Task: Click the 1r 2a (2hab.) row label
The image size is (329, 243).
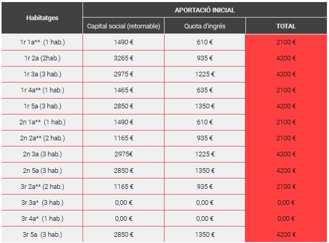Action: coord(42,58)
